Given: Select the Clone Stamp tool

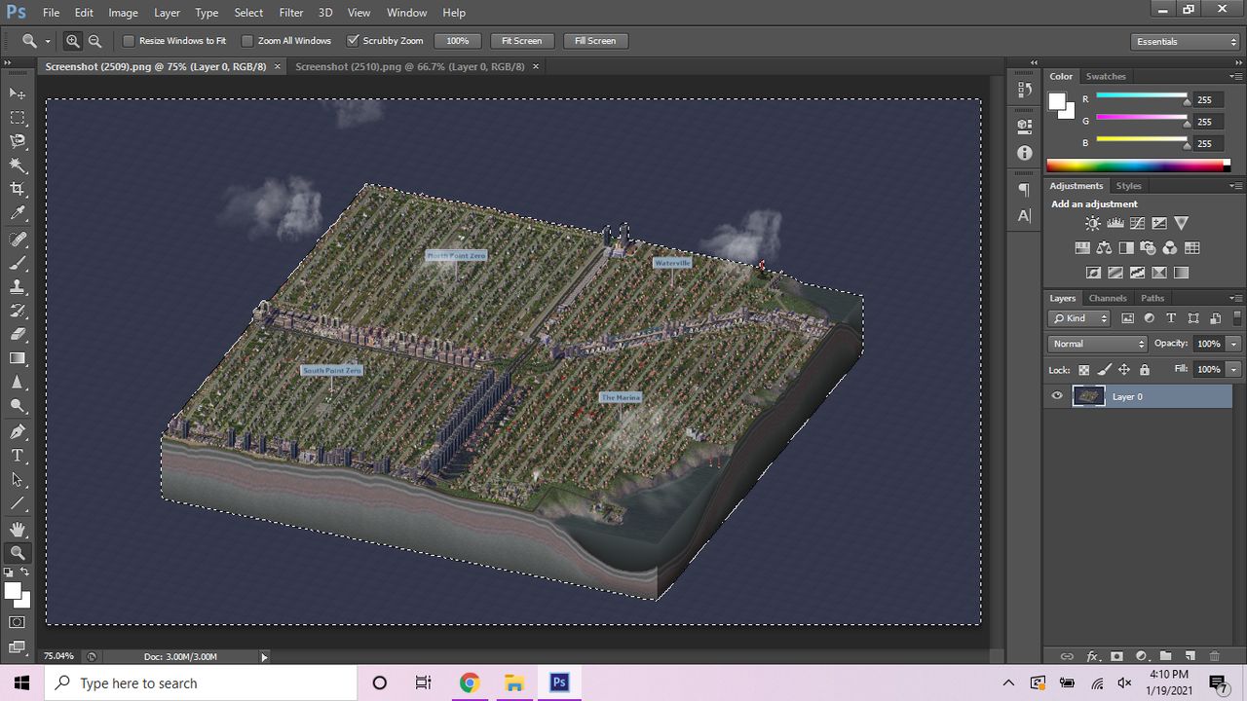Looking at the screenshot, I should pyautogui.click(x=18, y=287).
